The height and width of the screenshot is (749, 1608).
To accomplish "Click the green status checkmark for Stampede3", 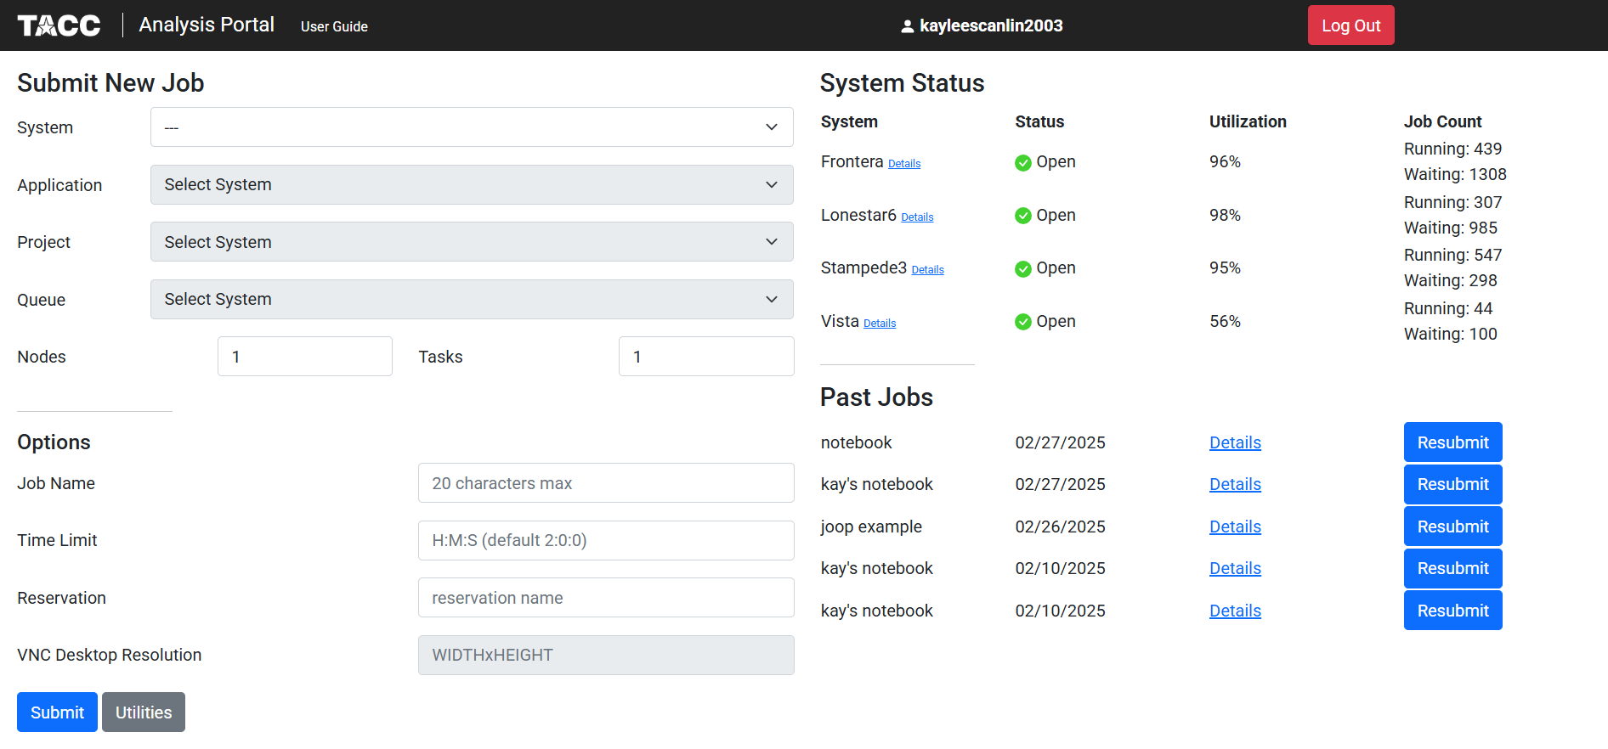I will click(x=1023, y=268).
